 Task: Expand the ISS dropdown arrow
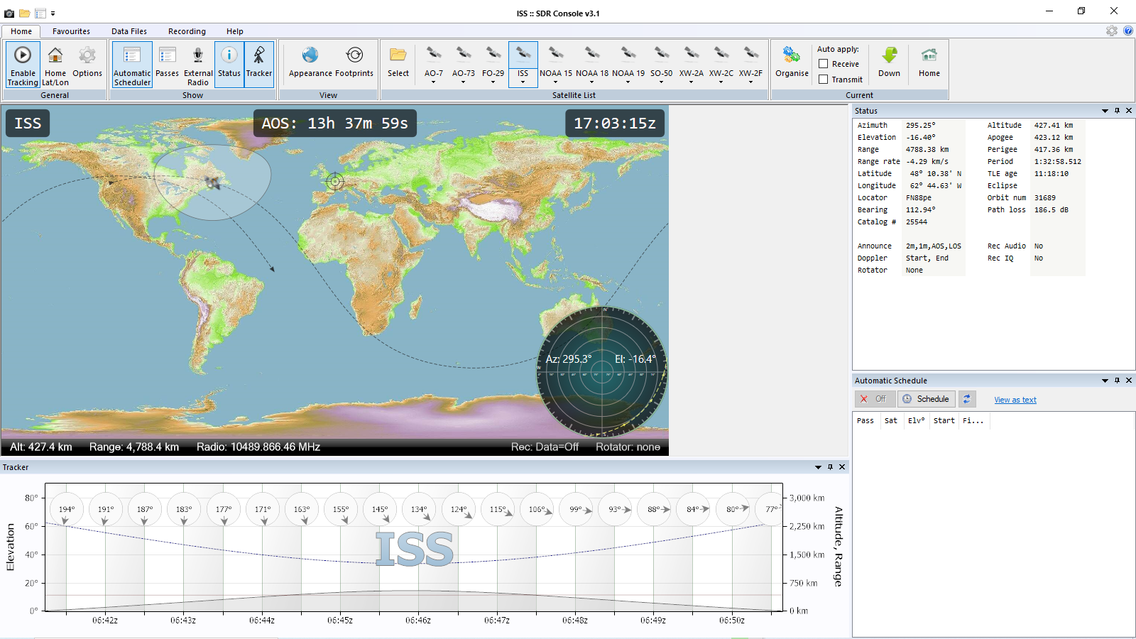tap(523, 82)
